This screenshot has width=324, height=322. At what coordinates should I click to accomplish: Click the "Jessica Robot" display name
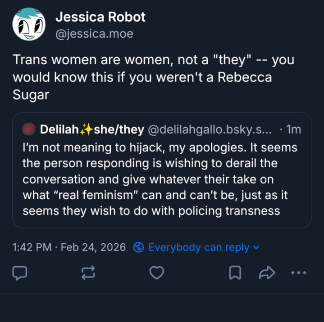(x=100, y=17)
